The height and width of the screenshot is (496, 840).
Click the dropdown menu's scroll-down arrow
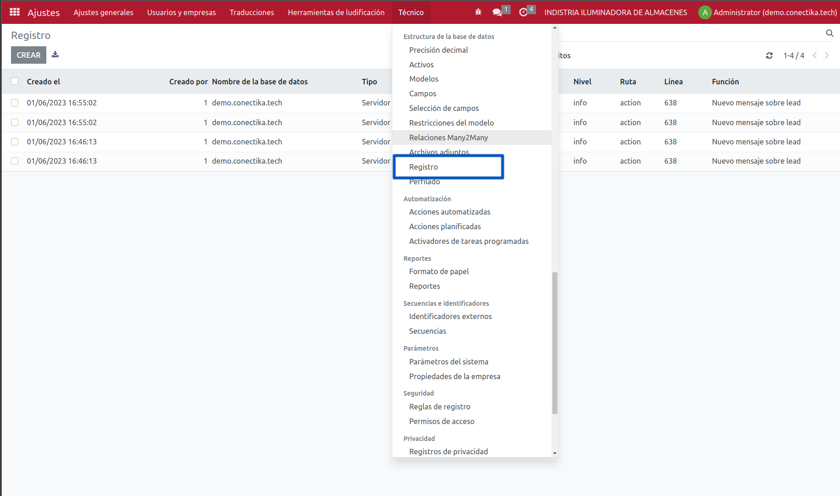pos(555,453)
